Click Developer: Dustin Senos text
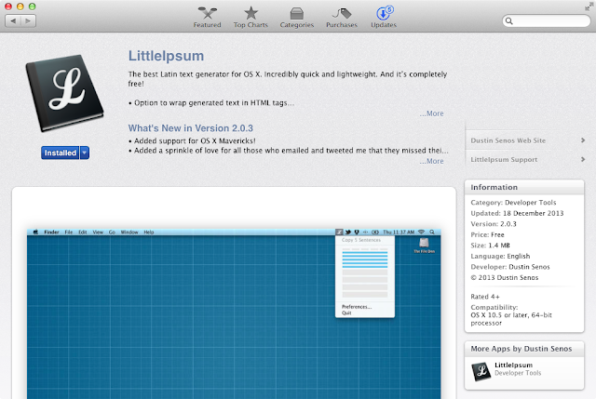Image resolution: width=596 pixels, height=399 pixels. 510,267
